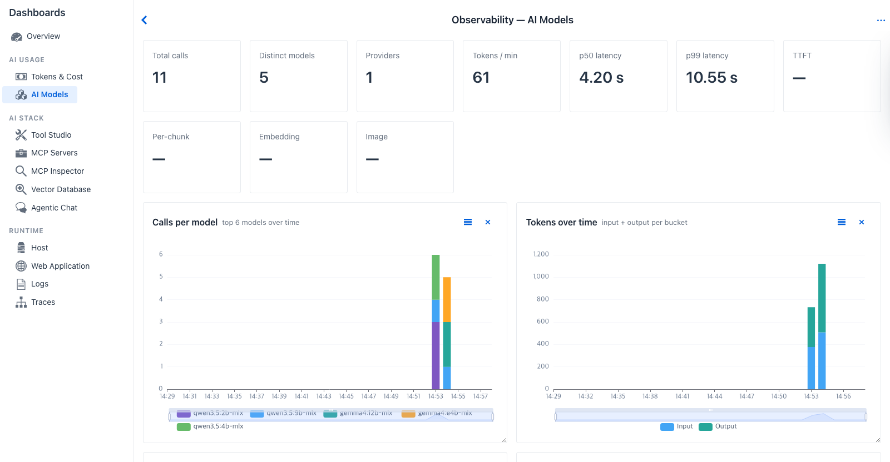Image resolution: width=890 pixels, height=462 pixels.
Task: Click the MCP Servers briefcase icon
Action: [x=21, y=153]
